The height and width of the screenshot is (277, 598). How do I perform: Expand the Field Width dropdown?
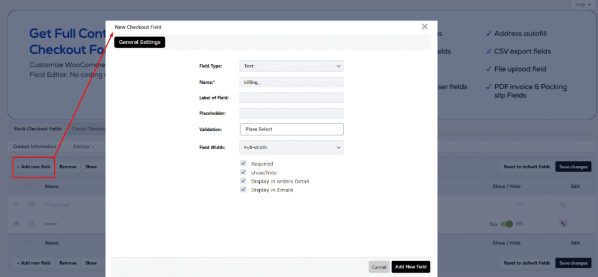point(291,148)
